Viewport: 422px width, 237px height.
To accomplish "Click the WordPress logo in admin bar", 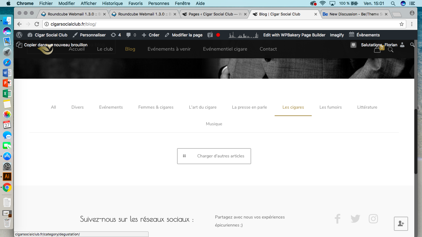I will coord(19,35).
